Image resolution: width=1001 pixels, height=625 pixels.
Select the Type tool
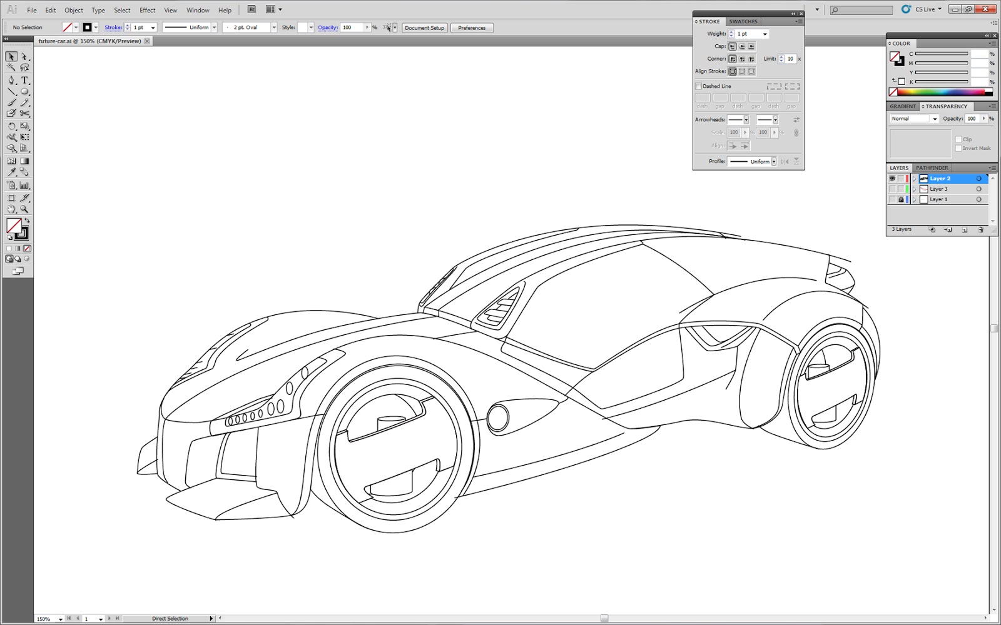click(x=24, y=80)
